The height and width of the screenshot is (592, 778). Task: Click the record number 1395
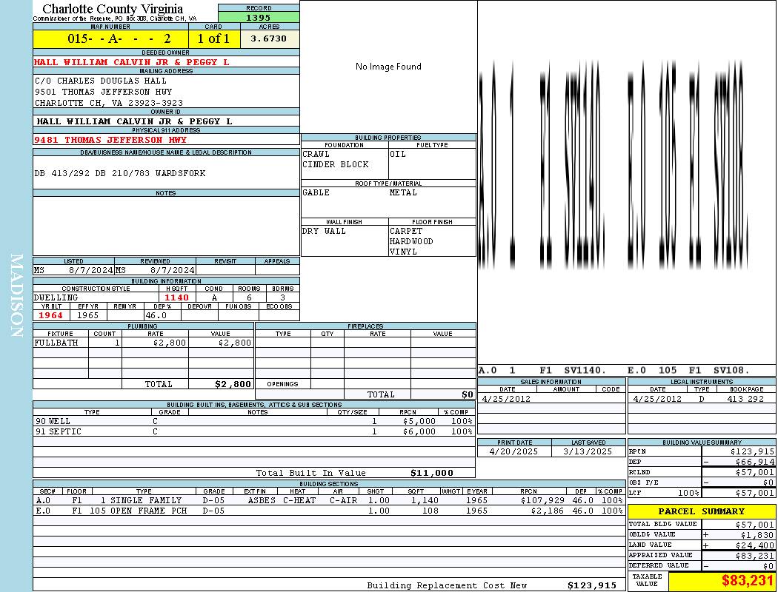pyautogui.click(x=259, y=17)
